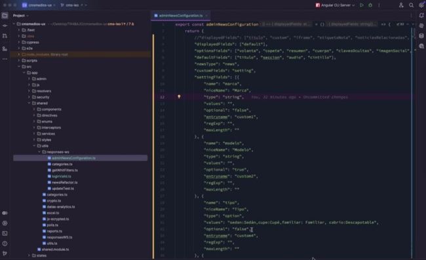
Task: Open the Run tool window icon
Action: point(5,223)
